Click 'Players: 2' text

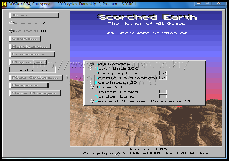(x=30, y=23)
